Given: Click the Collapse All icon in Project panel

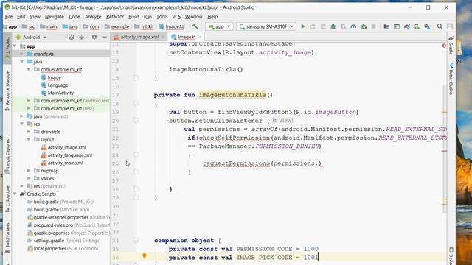Looking at the screenshot, I should [82, 37].
